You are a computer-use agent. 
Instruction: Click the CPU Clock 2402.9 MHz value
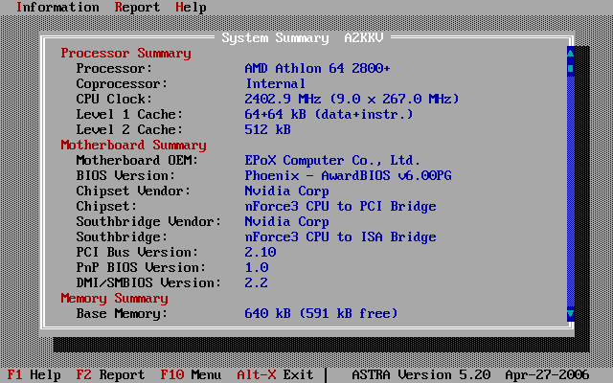click(x=352, y=100)
